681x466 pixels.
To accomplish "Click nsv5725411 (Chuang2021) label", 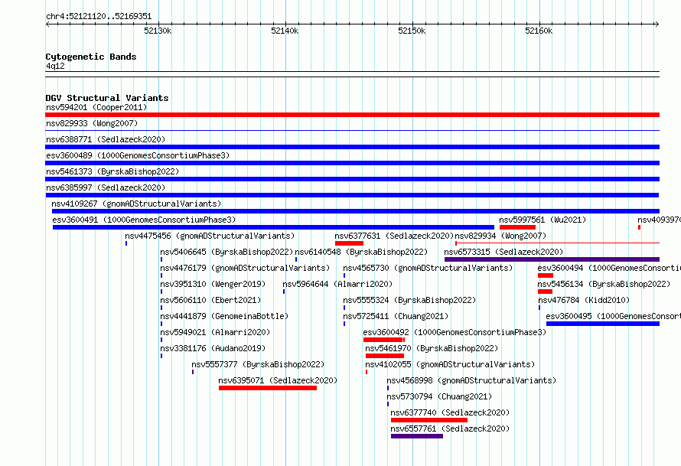I will [x=396, y=316].
